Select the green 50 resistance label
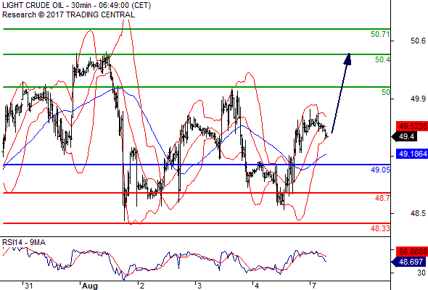The height and width of the screenshot is (290, 428). [386, 92]
